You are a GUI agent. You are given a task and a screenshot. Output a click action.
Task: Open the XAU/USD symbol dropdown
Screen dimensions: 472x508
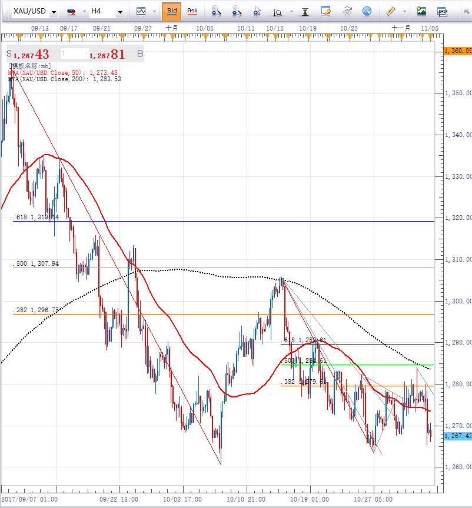click(x=54, y=12)
